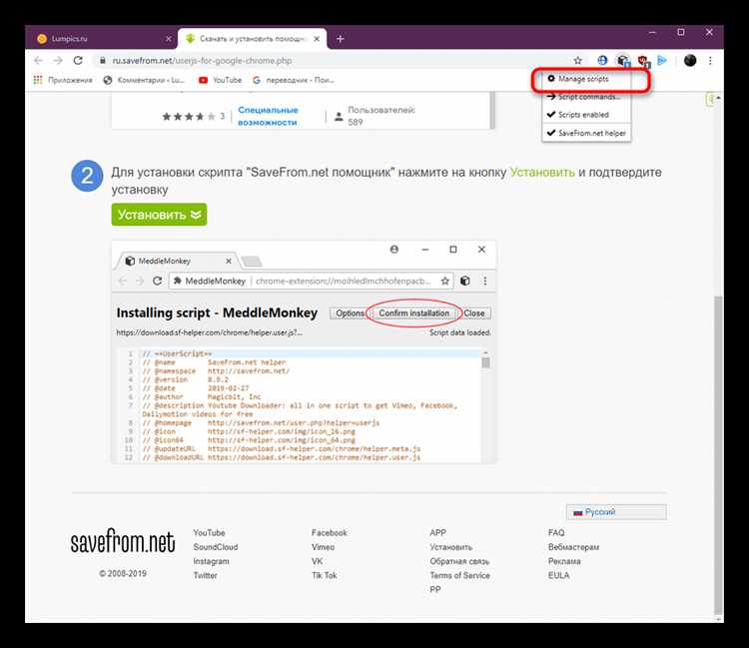Go forward with the browser forward arrow
The width and height of the screenshot is (749, 648).
coord(58,61)
